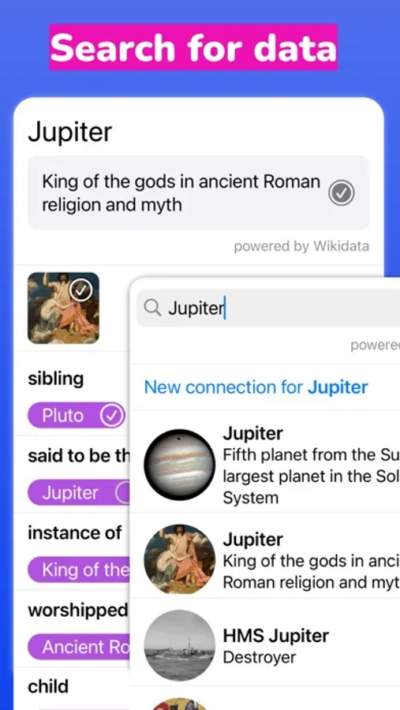Open the square Jupiter painting image
400x710 pixels.
[x=63, y=308]
